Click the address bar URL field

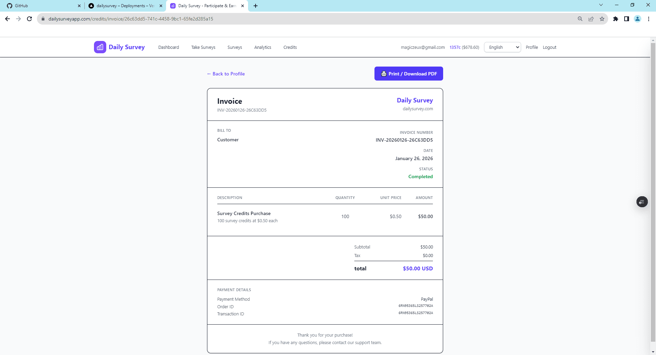pos(137,18)
